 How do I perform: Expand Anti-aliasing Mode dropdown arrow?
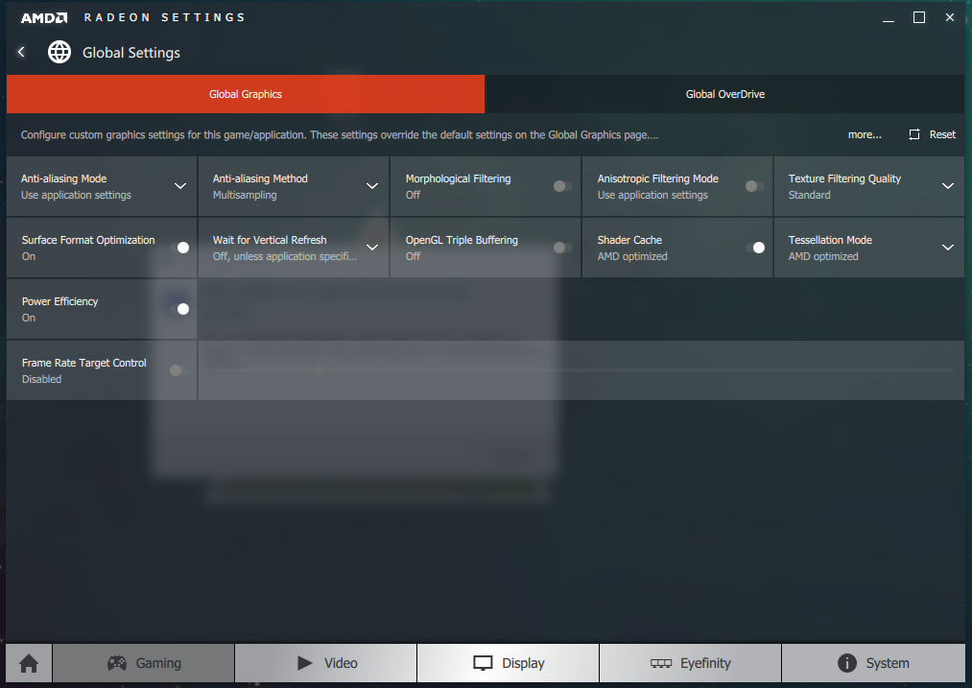[x=180, y=186]
